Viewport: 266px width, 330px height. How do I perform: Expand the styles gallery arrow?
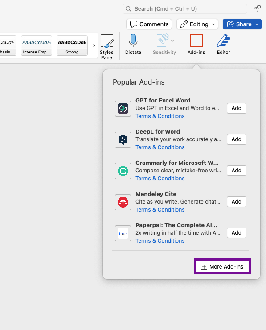[x=94, y=45]
